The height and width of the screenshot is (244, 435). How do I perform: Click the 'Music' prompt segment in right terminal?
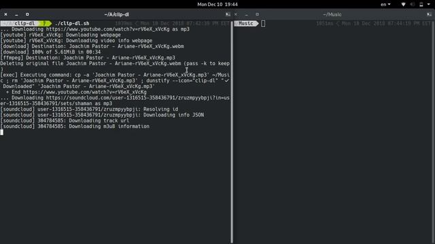click(246, 24)
